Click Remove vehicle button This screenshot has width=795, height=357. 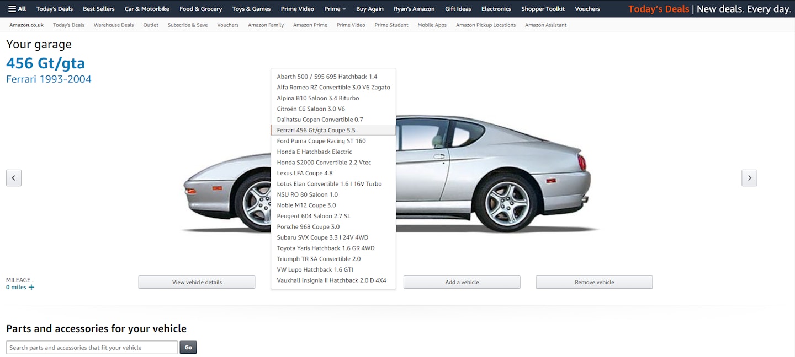click(x=594, y=282)
